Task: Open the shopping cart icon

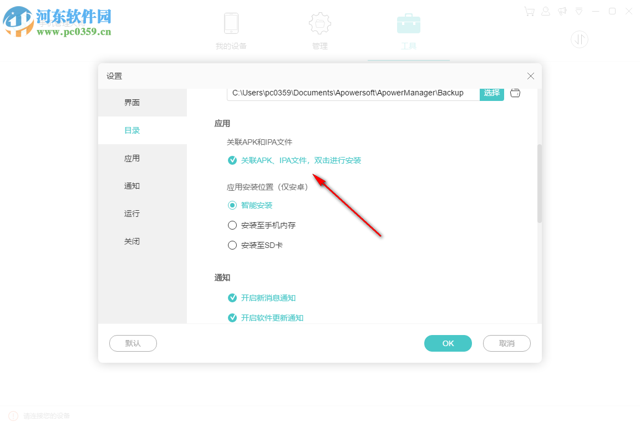Action: click(x=529, y=11)
